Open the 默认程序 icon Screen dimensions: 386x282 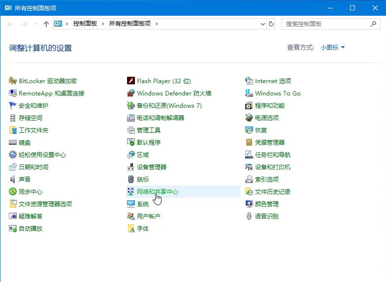click(131, 142)
